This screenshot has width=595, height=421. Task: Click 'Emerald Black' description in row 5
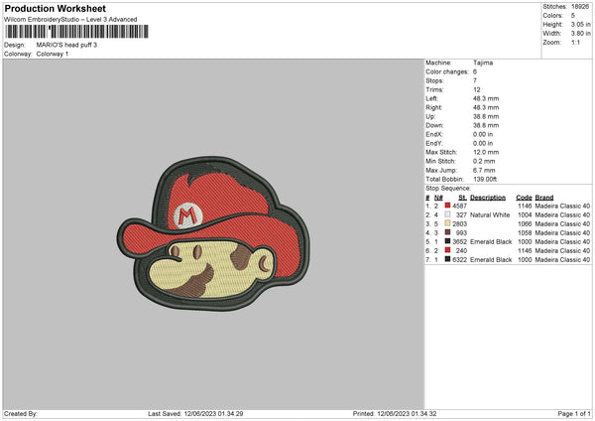pyautogui.click(x=491, y=241)
